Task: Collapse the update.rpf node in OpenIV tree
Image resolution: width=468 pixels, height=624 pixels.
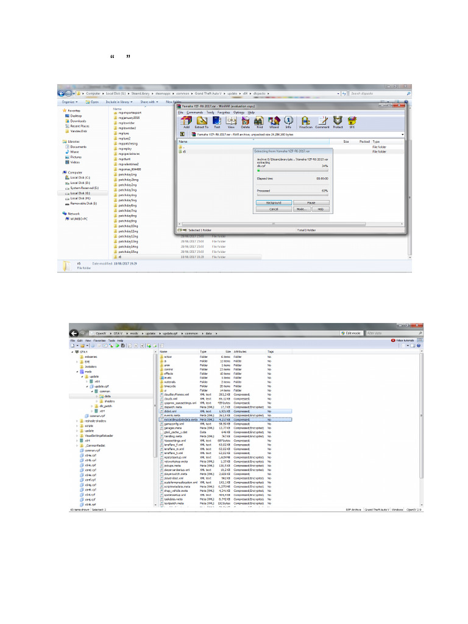Action: pos(87,386)
